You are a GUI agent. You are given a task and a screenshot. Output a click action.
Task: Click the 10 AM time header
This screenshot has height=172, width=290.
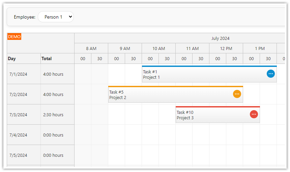[x=159, y=48]
